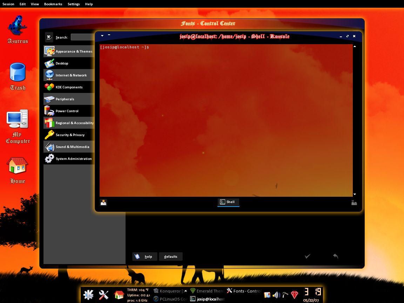The height and width of the screenshot is (303, 404).
Task: Select the Peripherals category
Action: tap(69, 99)
